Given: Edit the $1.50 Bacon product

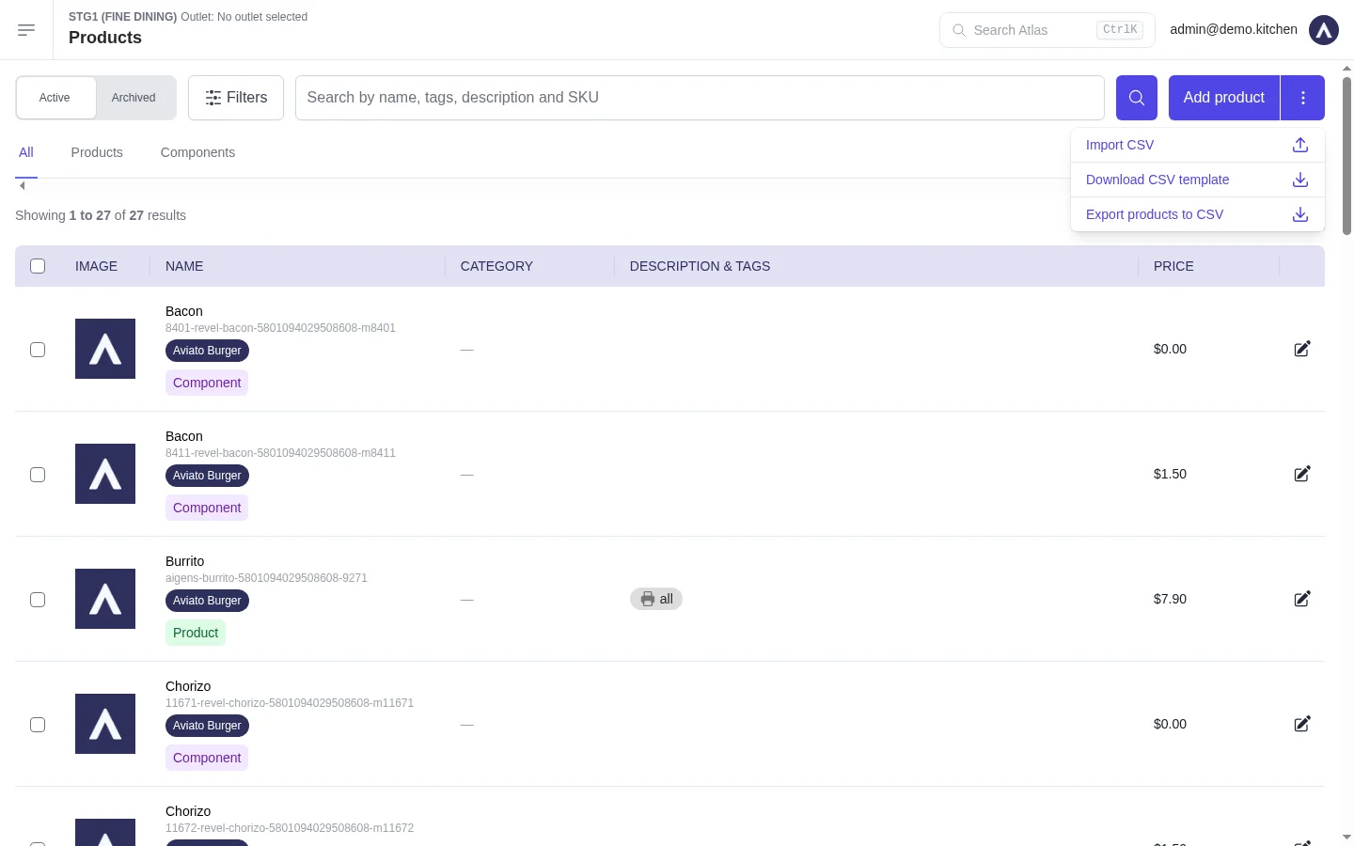Looking at the screenshot, I should click(x=1301, y=474).
